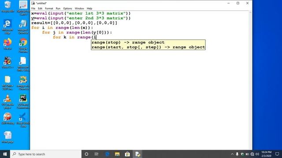Show hidden tray icons chevron

[232, 154]
